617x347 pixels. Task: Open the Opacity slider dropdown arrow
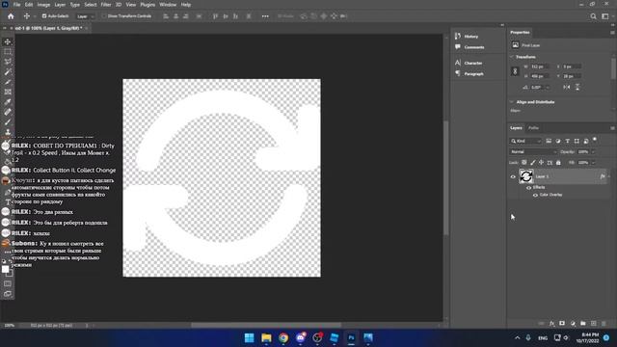coord(593,152)
